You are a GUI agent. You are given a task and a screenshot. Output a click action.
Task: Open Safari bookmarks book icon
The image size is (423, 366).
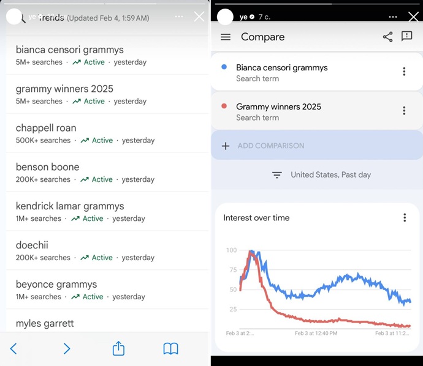click(171, 349)
